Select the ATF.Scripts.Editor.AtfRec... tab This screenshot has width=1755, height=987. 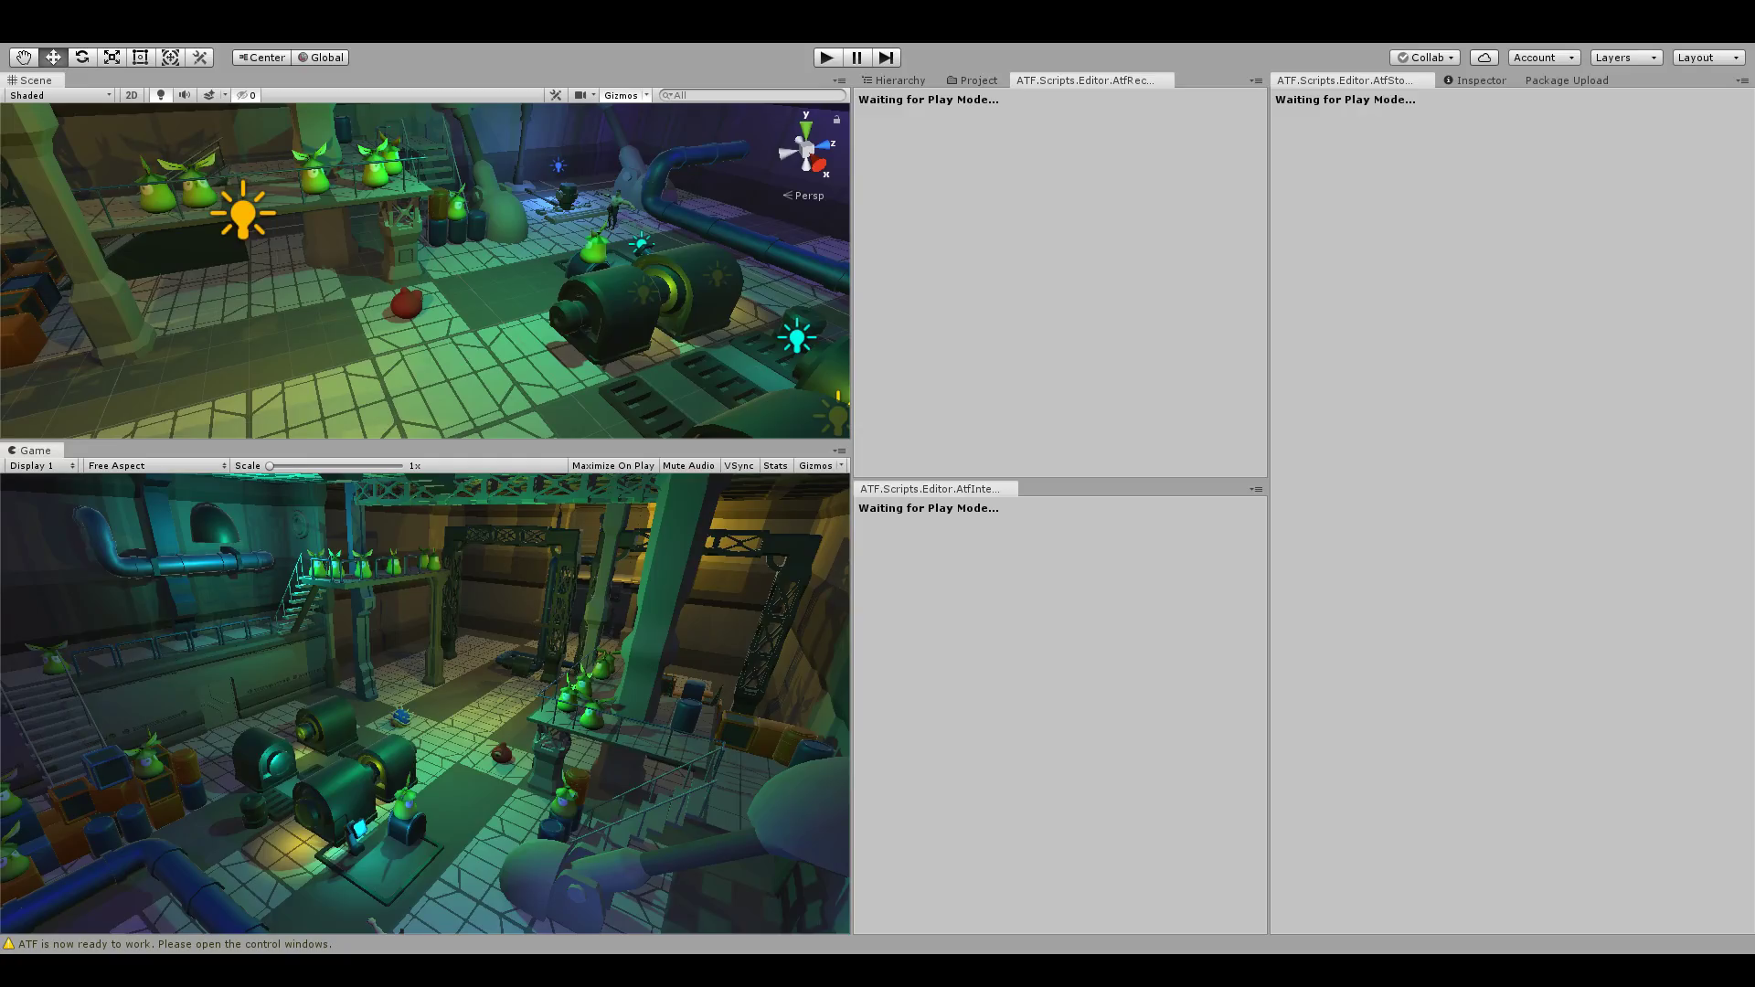point(1090,80)
